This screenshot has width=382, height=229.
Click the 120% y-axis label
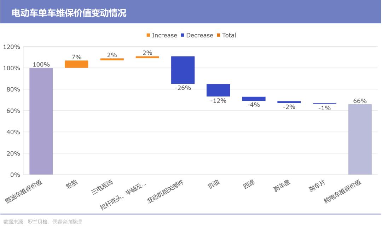click(12, 46)
